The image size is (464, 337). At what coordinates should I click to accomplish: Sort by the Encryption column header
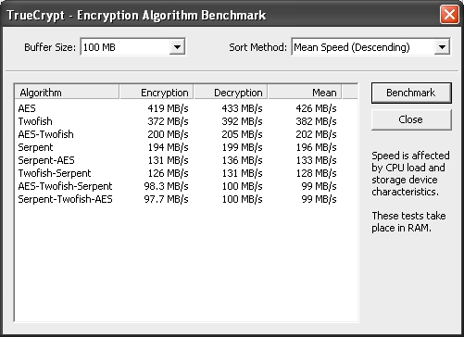coord(157,93)
